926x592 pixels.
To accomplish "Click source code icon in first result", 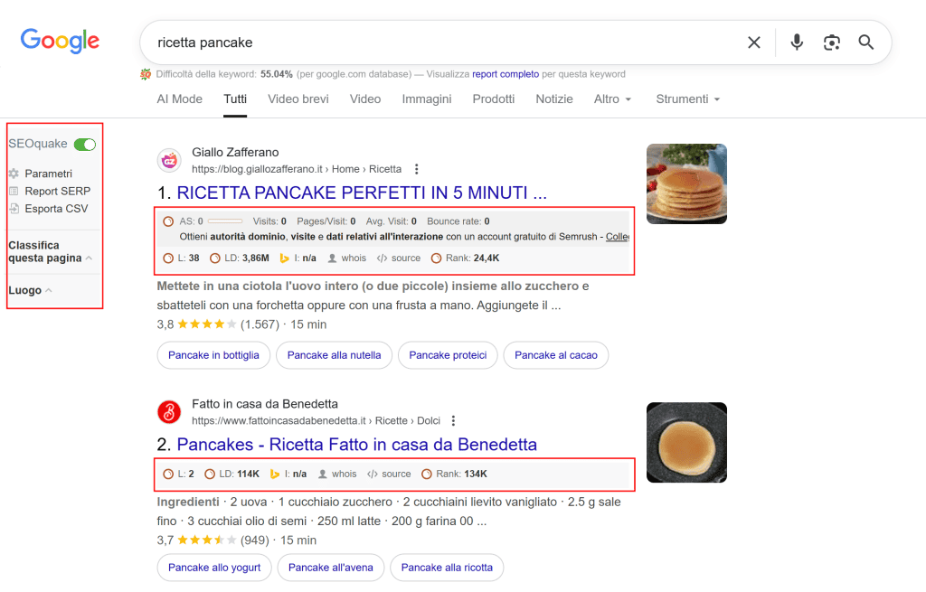I will pos(383,258).
